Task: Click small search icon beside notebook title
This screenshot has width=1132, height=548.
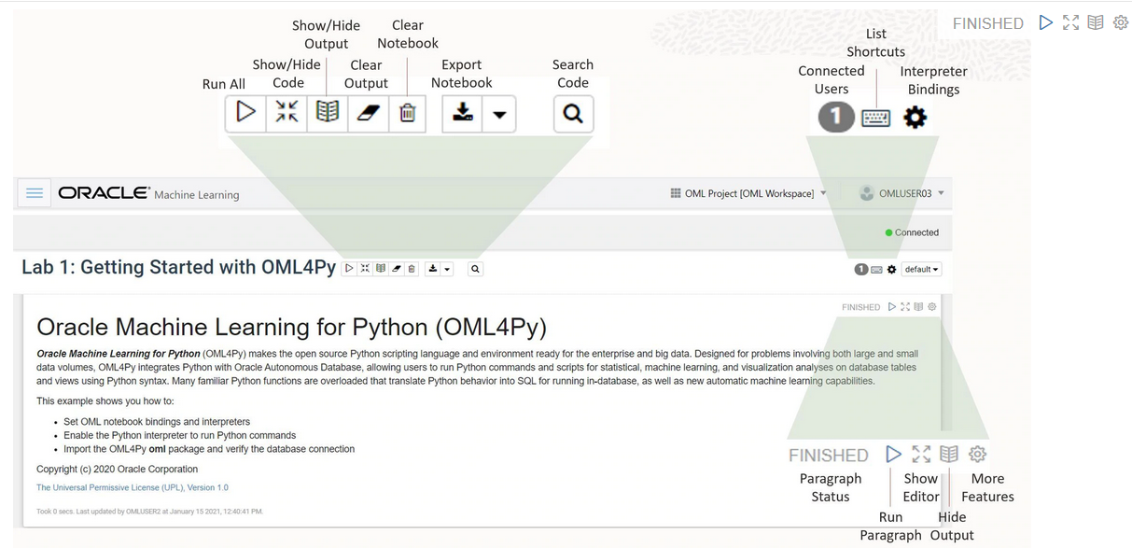Action: coord(475,269)
